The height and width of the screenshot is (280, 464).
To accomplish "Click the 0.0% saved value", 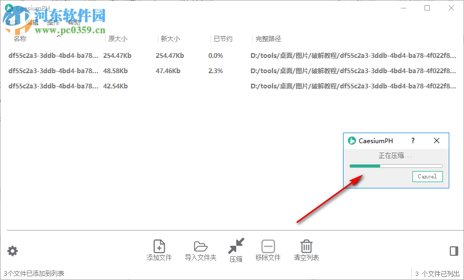I will (x=216, y=55).
